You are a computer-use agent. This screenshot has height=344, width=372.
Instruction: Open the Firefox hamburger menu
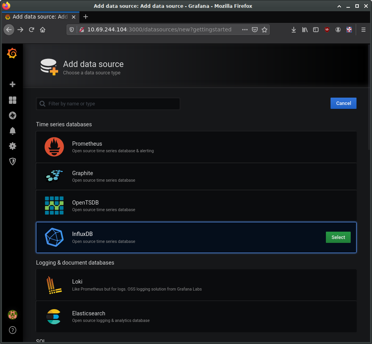363,30
